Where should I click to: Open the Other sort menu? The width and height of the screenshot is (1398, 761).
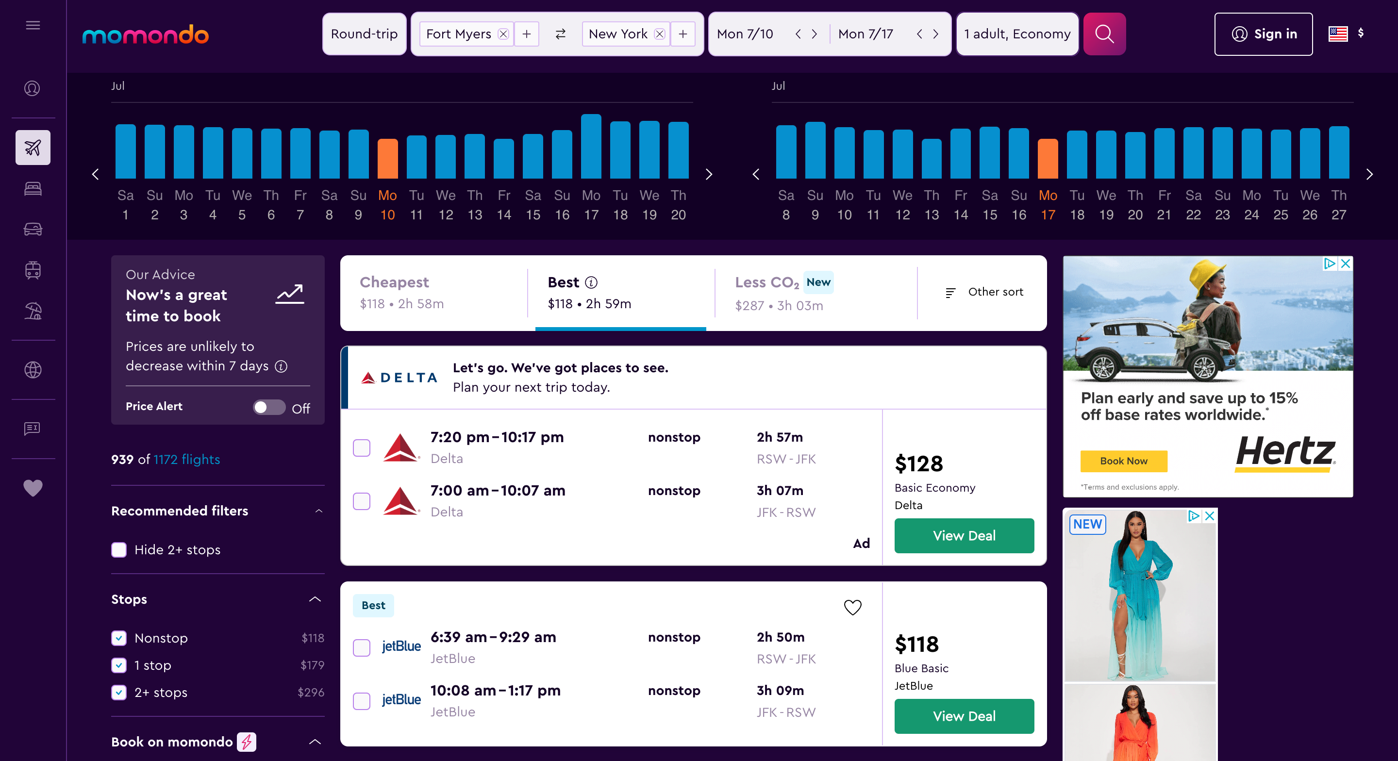pyautogui.click(x=983, y=292)
